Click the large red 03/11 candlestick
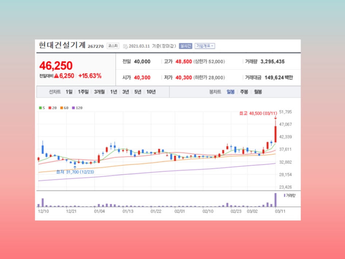Image resolution: width=345 pixels, height=259 pixels. (x=275, y=134)
